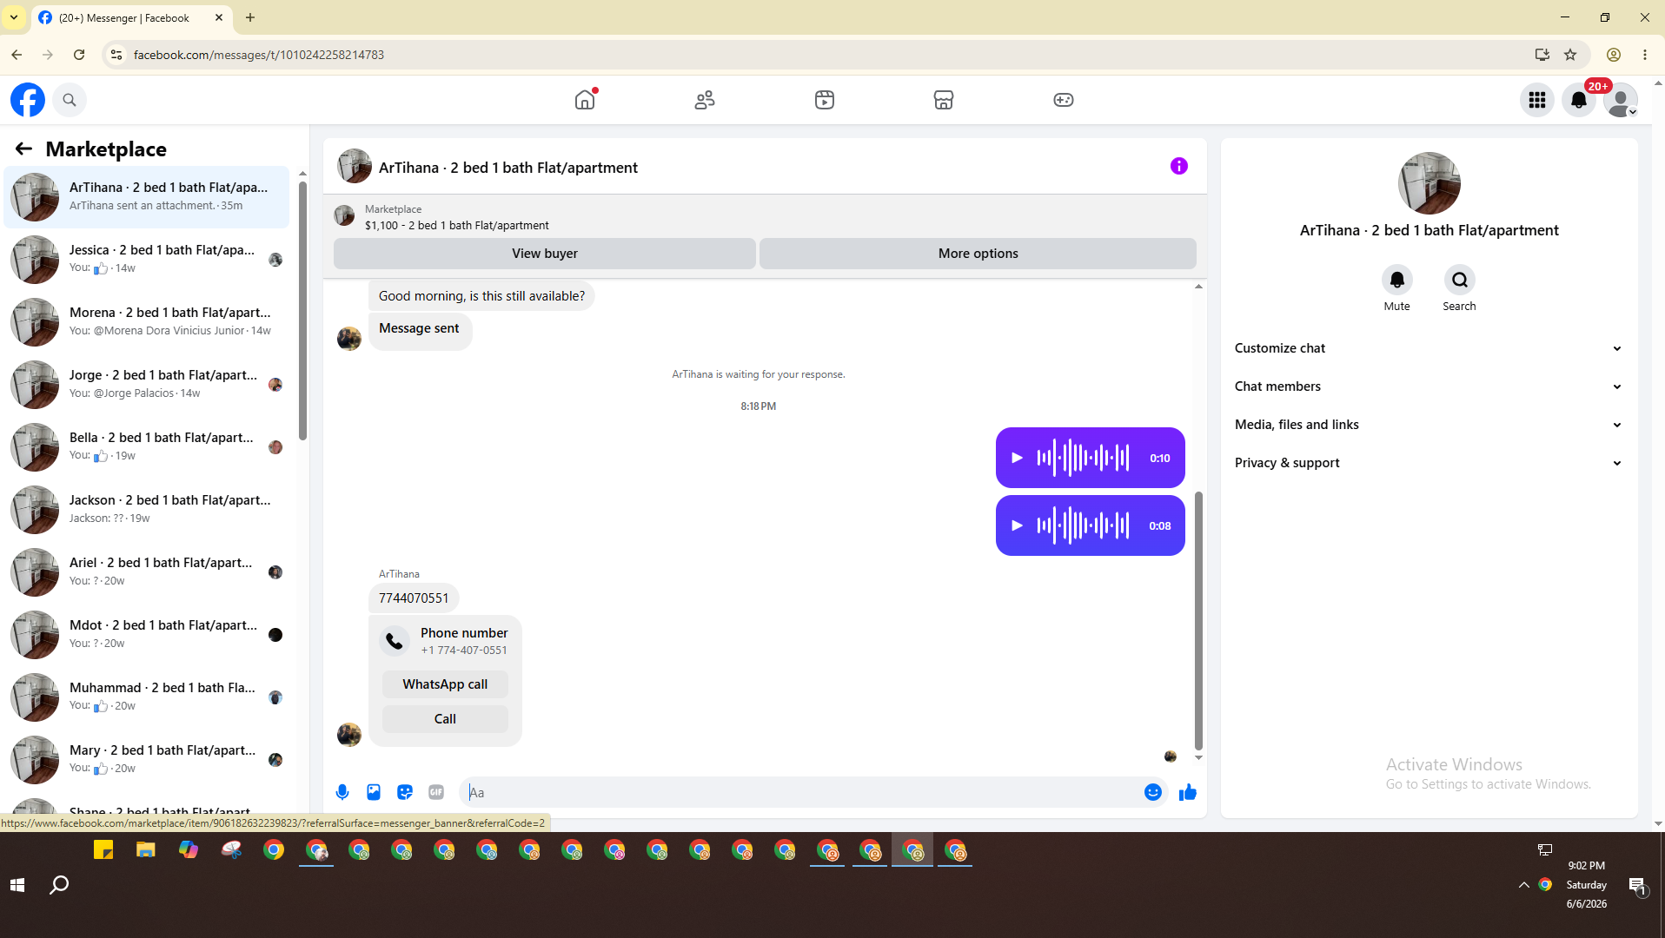The image size is (1665, 938).
Task: Choose a sticker icon in composer
Action: pyautogui.click(x=405, y=792)
